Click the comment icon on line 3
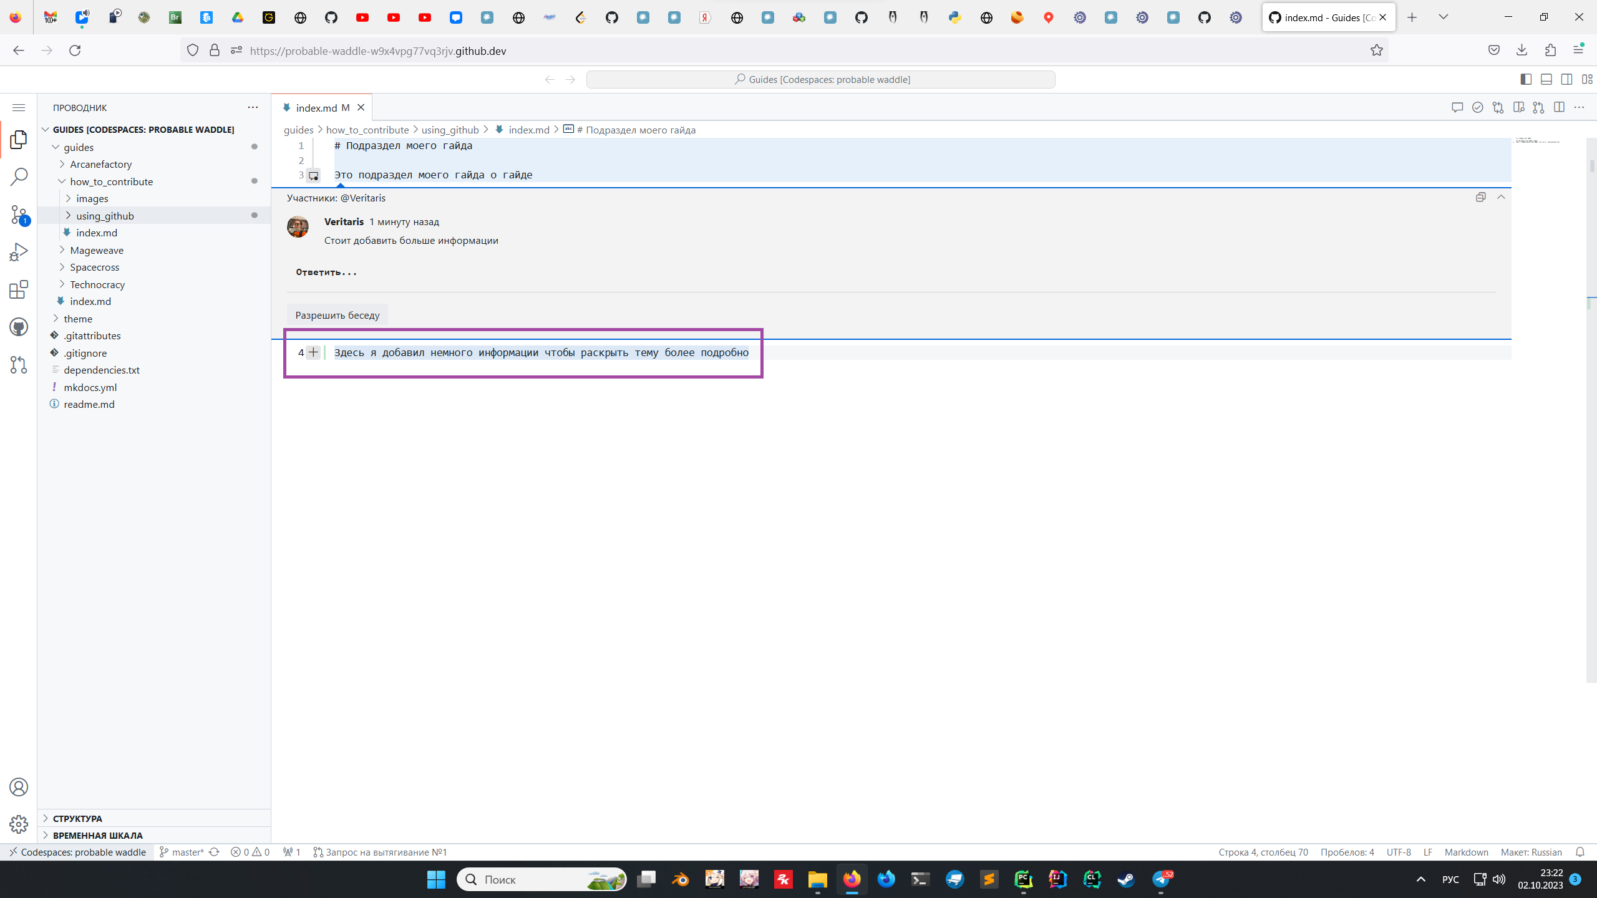This screenshot has height=898, width=1597. pyautogui.click(x=314, y=176)
